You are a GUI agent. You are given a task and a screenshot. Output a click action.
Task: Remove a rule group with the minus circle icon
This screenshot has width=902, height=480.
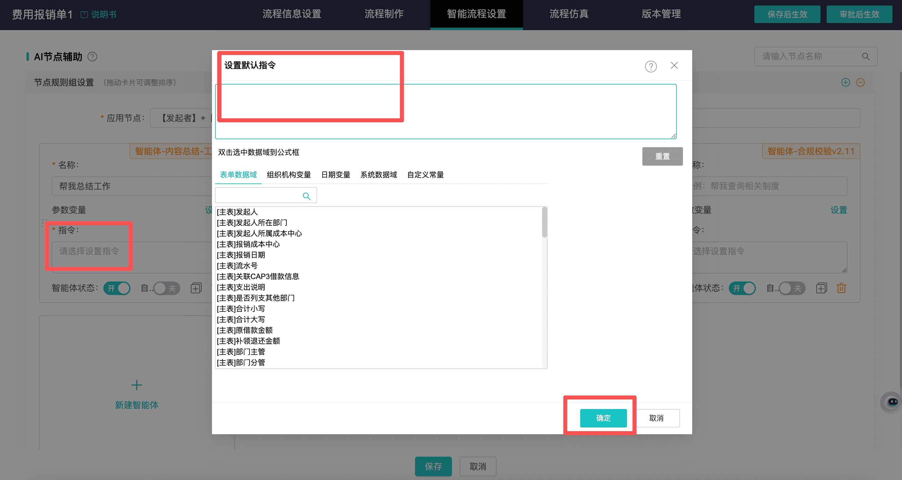tap(860, 82)
